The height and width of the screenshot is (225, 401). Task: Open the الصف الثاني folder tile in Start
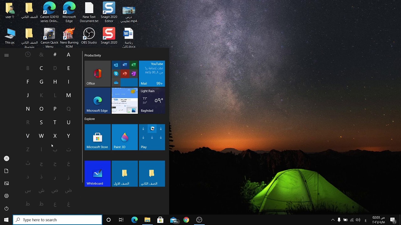(x=152, y=174)
